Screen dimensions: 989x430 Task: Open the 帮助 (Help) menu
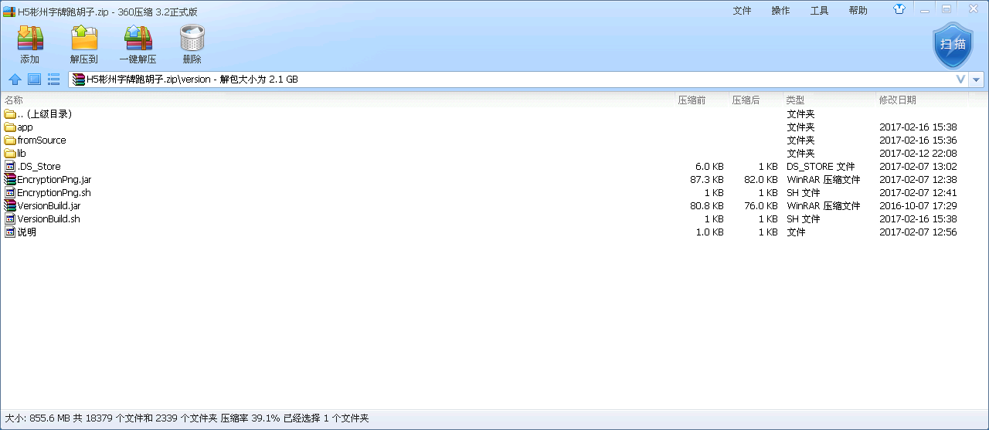pos(858,10)
